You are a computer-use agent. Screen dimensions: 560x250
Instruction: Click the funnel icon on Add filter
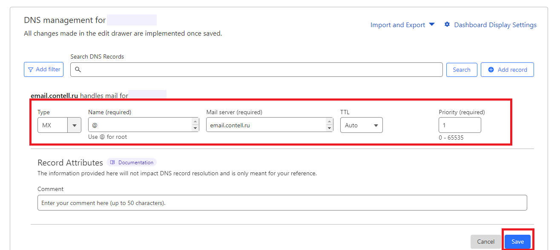(x=31, y=69)
